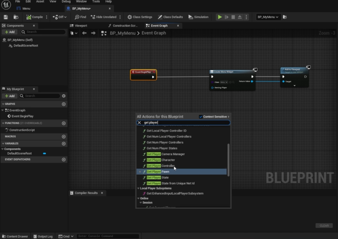The image size is (338, 239).
Task: Open the Debug menu
Action: tap(66, 1)
